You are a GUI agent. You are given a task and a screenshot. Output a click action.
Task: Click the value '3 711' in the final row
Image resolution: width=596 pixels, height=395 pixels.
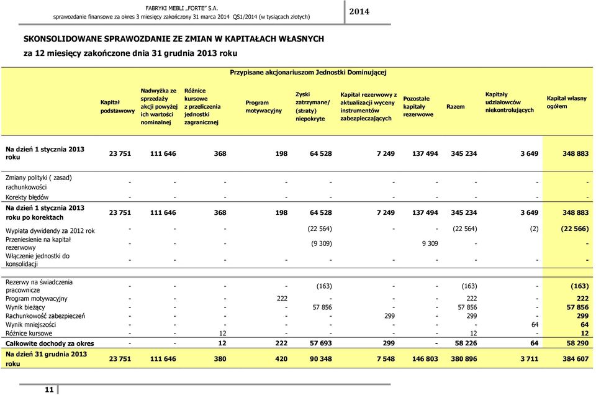click(530, 358)
